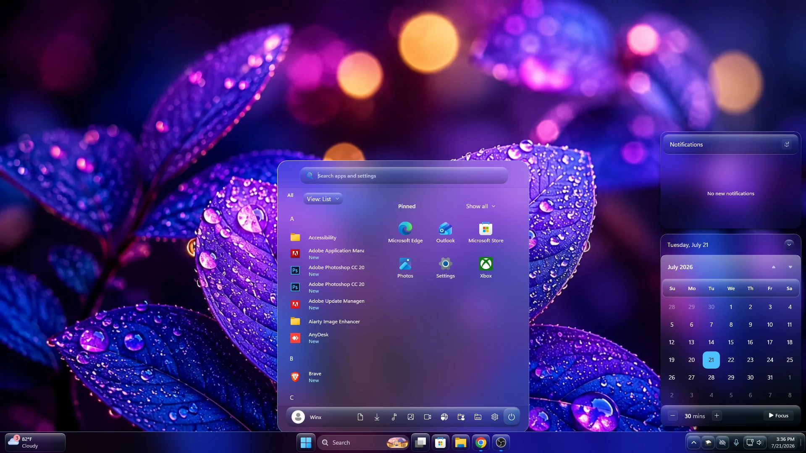Screen dimensions: 806x453
Task: Open Microsoft Store from the taskbar
Action: (440, 443)
